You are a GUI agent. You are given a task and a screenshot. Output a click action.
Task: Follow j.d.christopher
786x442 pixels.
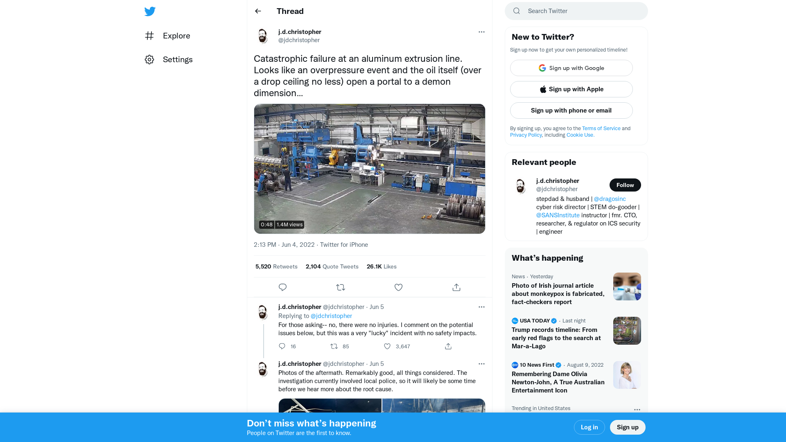(x=625, y=185)
